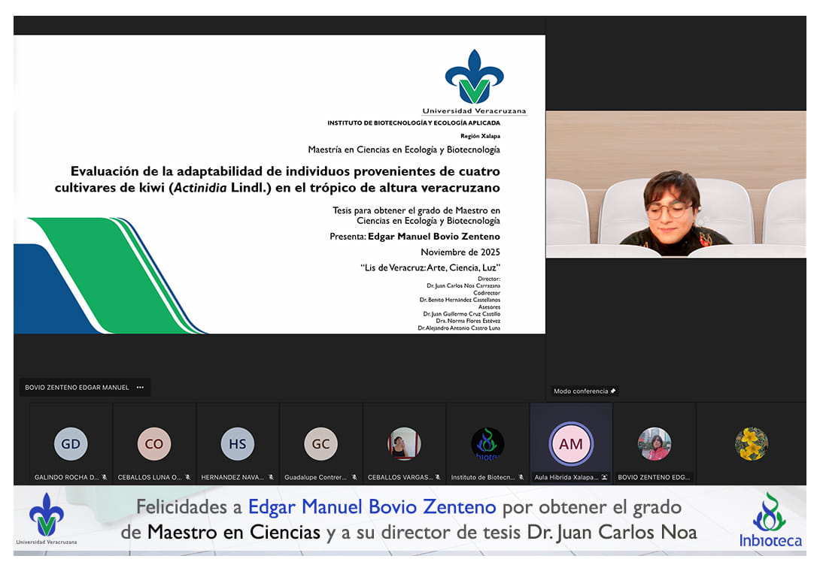Viewport: 820px width, 571px height.
Task: Click the Modo conferencia pin icon
Action: pyautogui.click(x=613, y=391)
